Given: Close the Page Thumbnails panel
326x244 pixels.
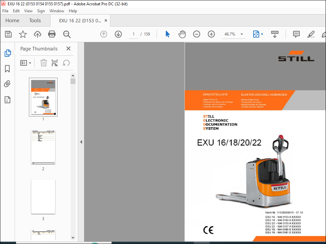Looking at the screenshot, I should pyautogui.click(x=68, y=48).
